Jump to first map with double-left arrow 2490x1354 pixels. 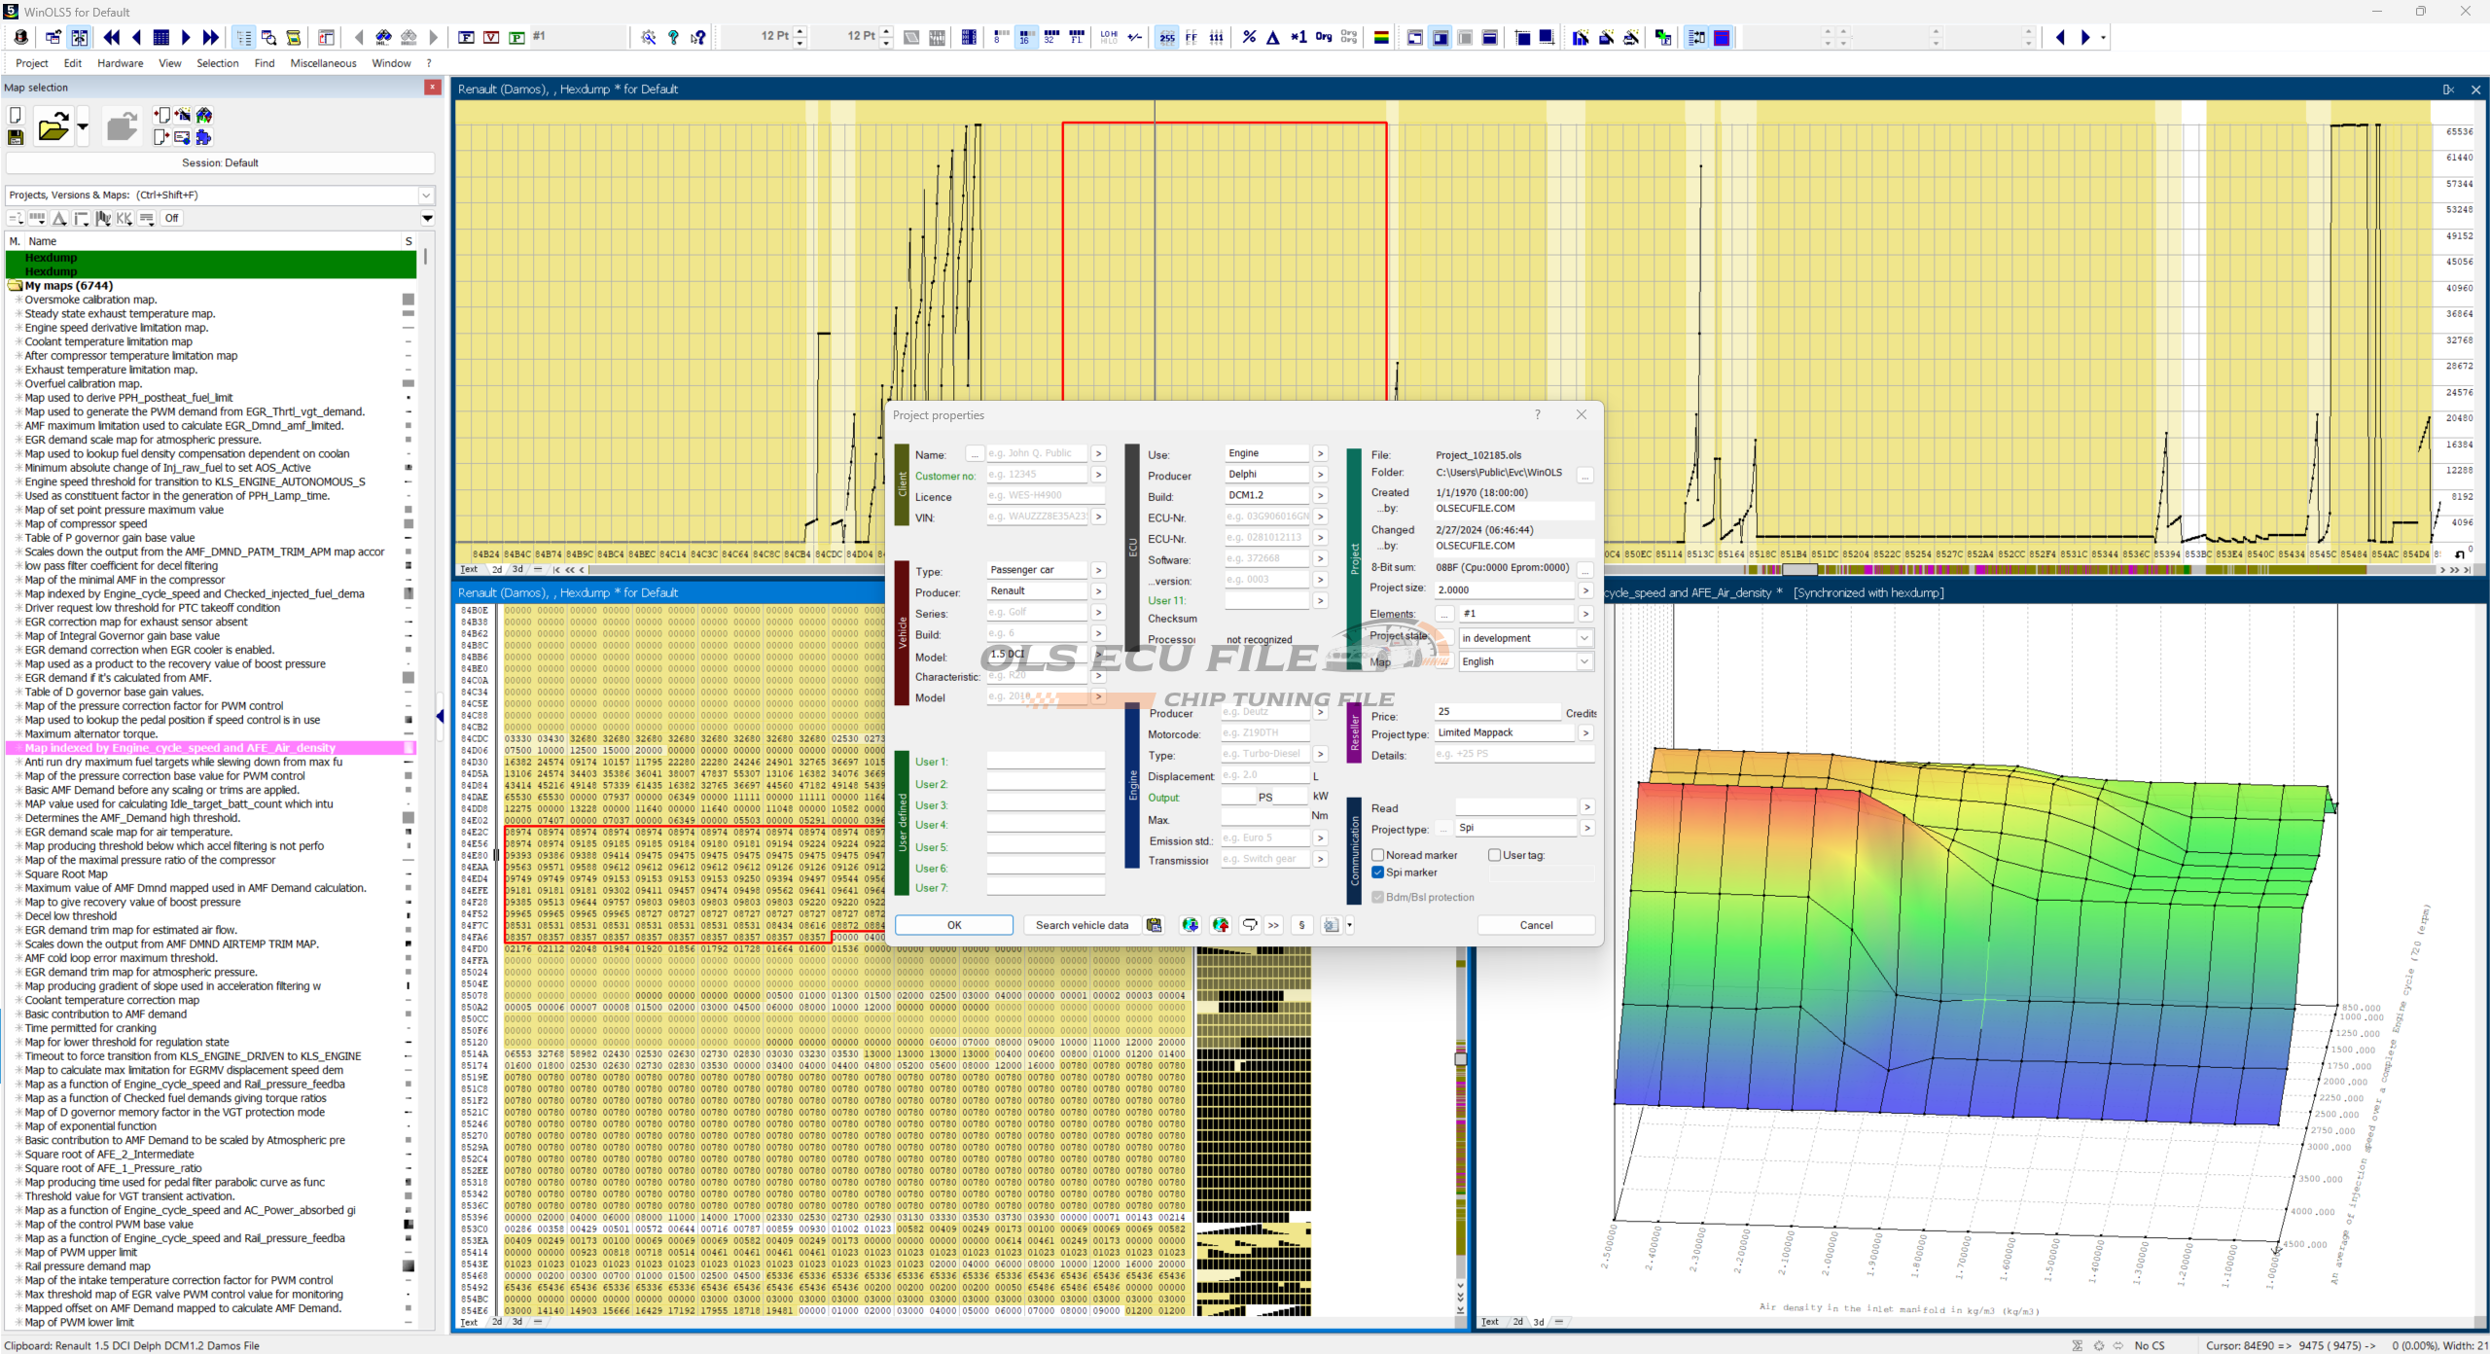click(112, 37)
